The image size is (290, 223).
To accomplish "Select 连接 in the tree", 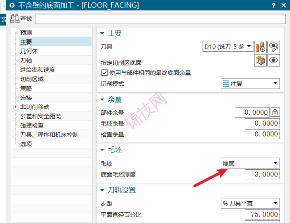I will pos(26,97).
